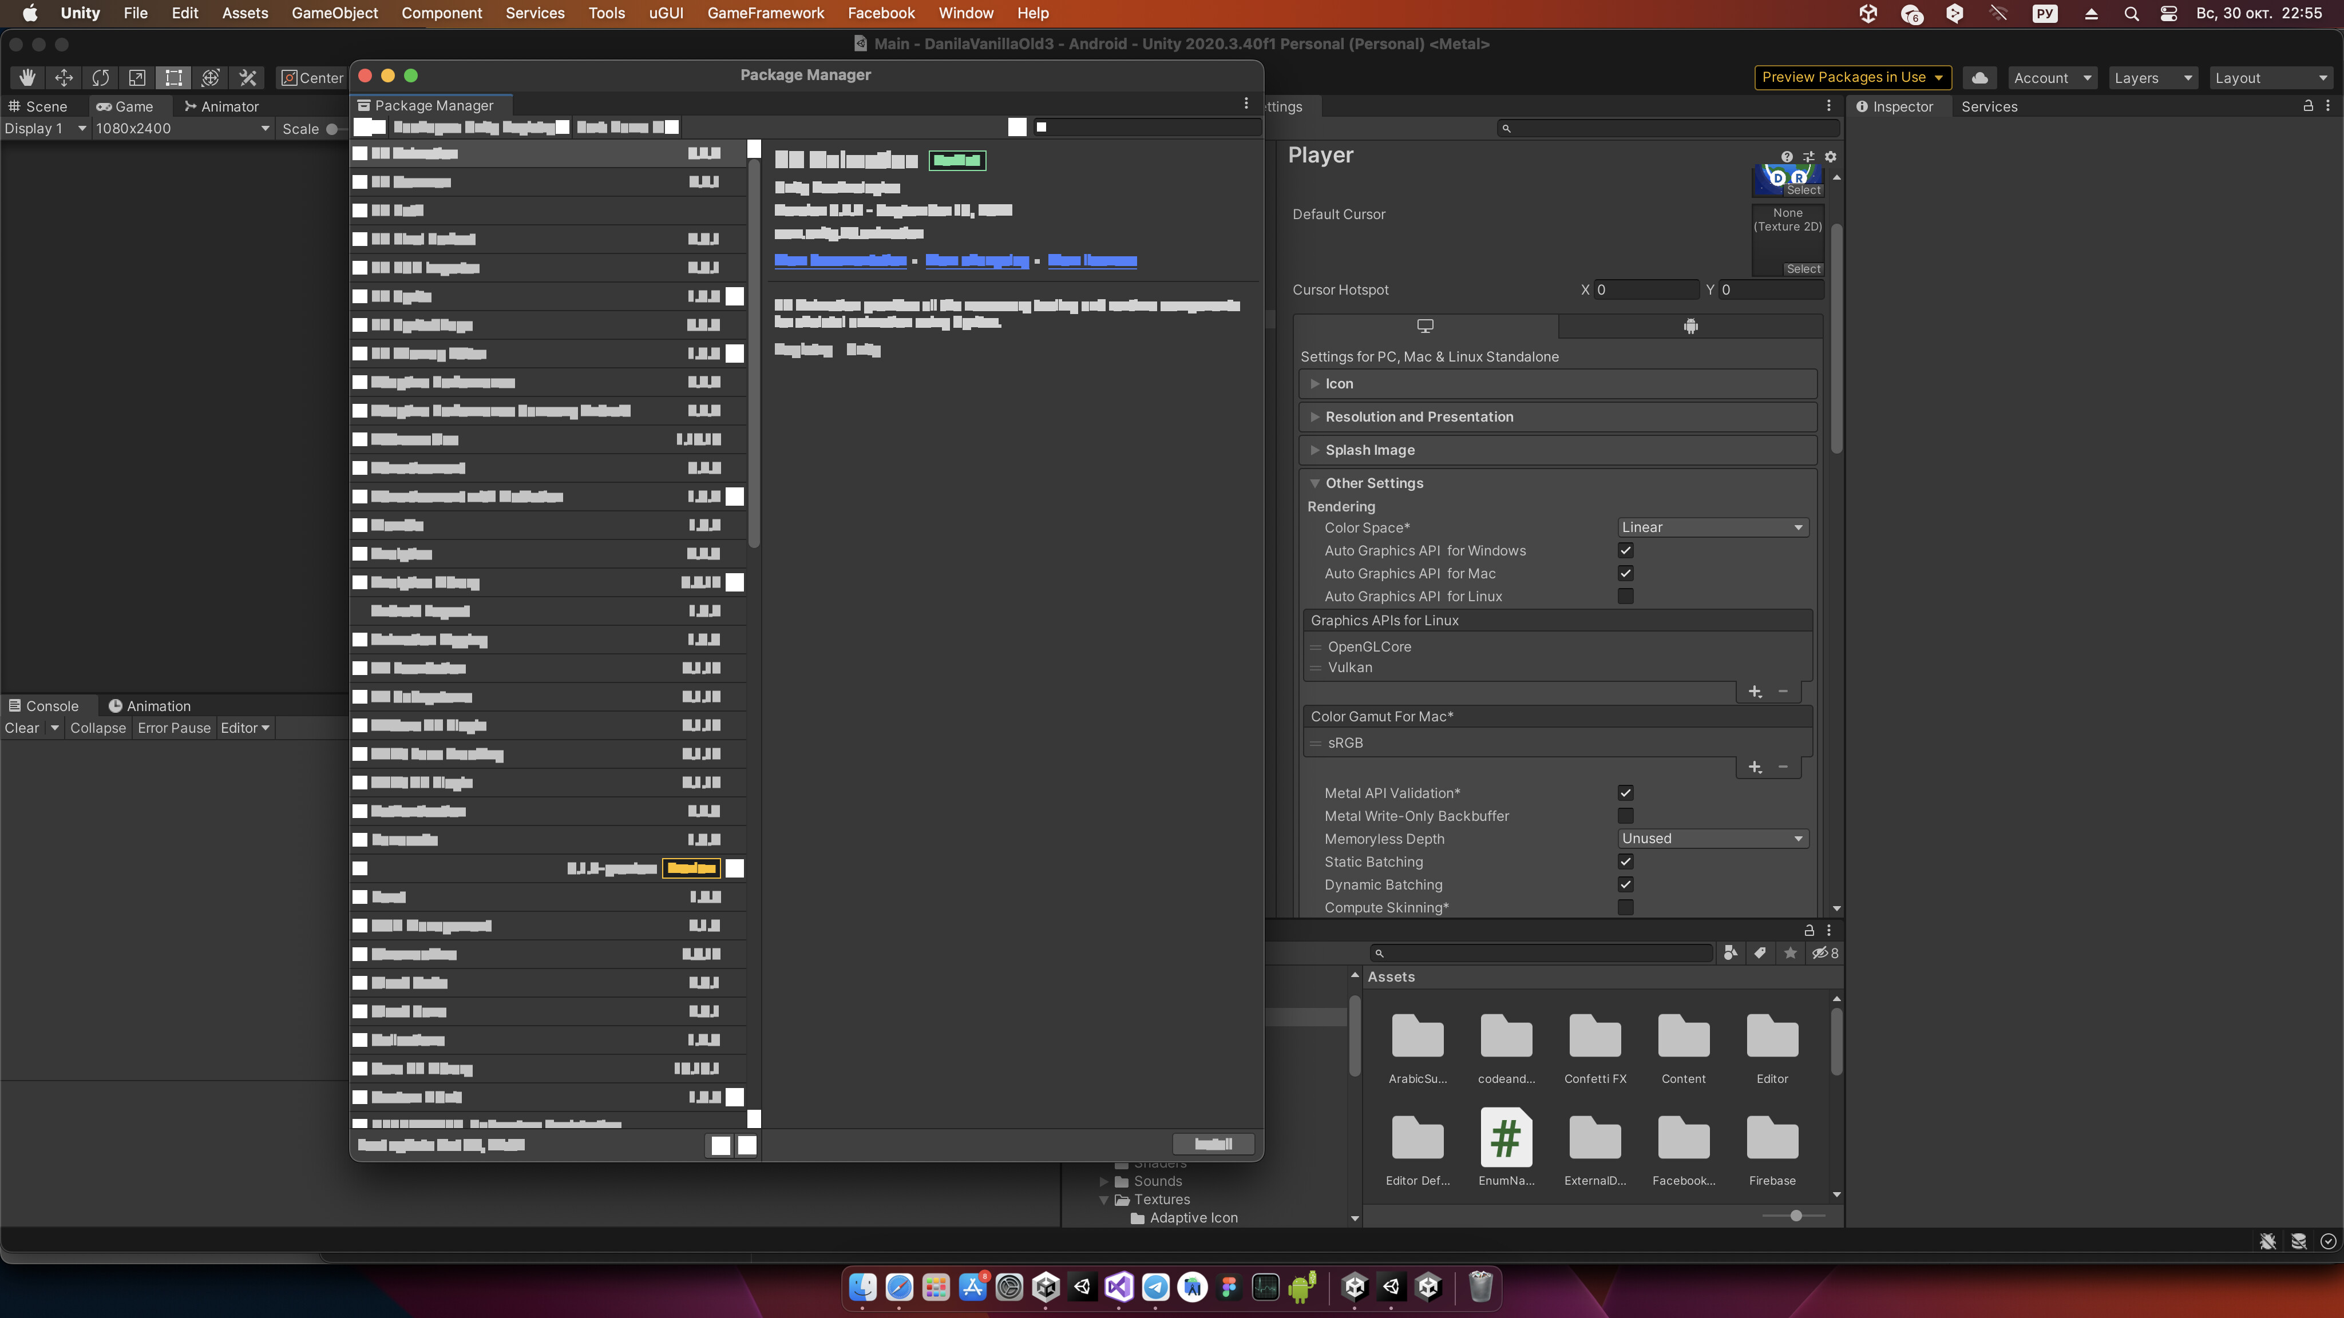Click the Console Clear button
Viewport: 2344px width, 1318px height.
point(22,729)
